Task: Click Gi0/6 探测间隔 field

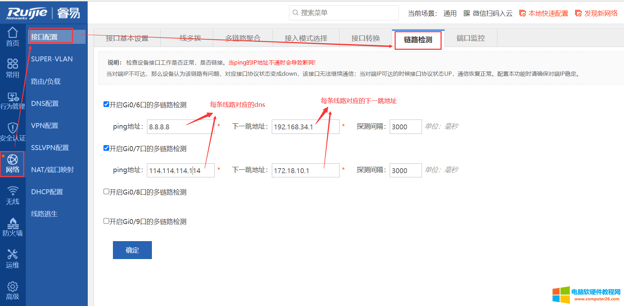Action: [405, 127]
